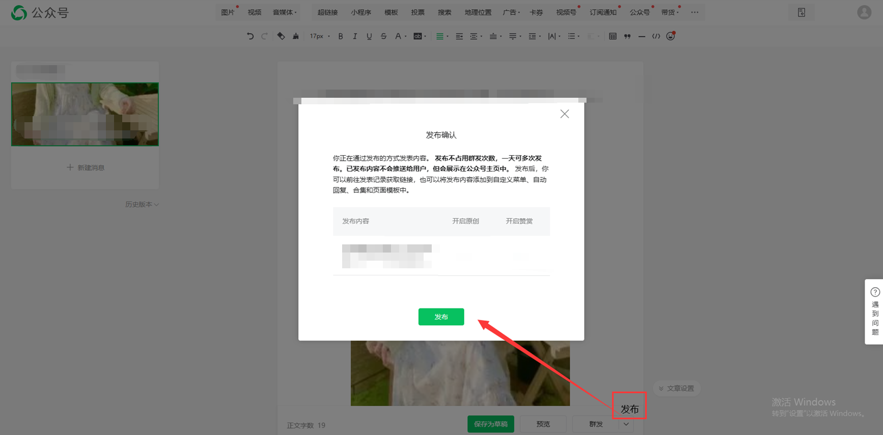Click the 正文字数 19 word count
883x435 pixels.
(x=306, y=425)
